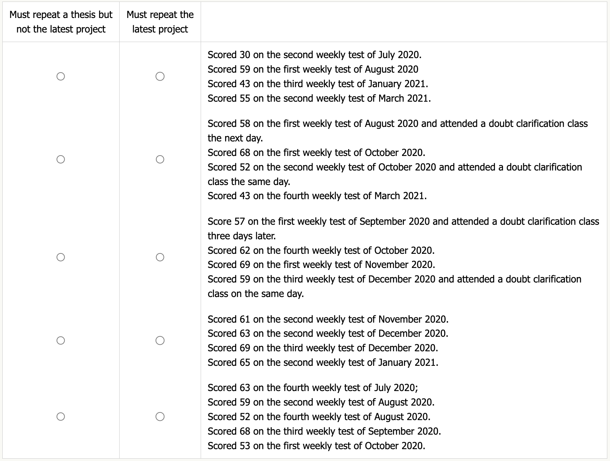
Task: Mark 'repeat latest project' for Score 57 row
Action: 160,257
